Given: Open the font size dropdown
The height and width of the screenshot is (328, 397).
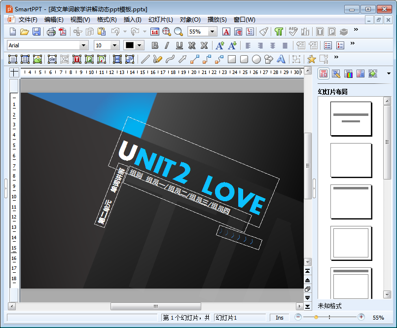Looking at the screenshot, I should (115, 45).
